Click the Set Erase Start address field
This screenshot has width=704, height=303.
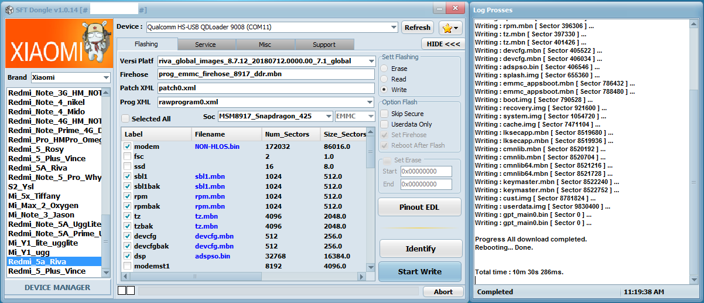pos(426,171)
